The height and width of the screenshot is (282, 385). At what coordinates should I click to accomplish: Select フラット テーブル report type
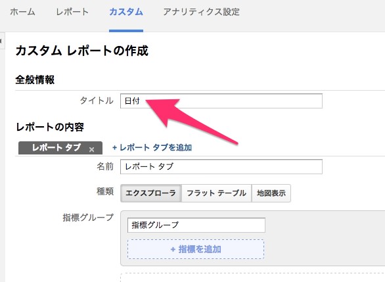point(216,193)
